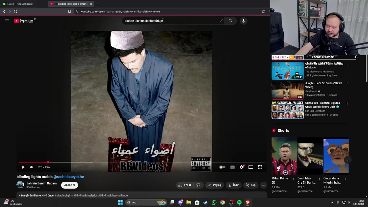Open Guess 101 Historical Figures Quiz thumbnail
Image resolution: width=368 pixels, height=207 pixels.
click(287, 110)
